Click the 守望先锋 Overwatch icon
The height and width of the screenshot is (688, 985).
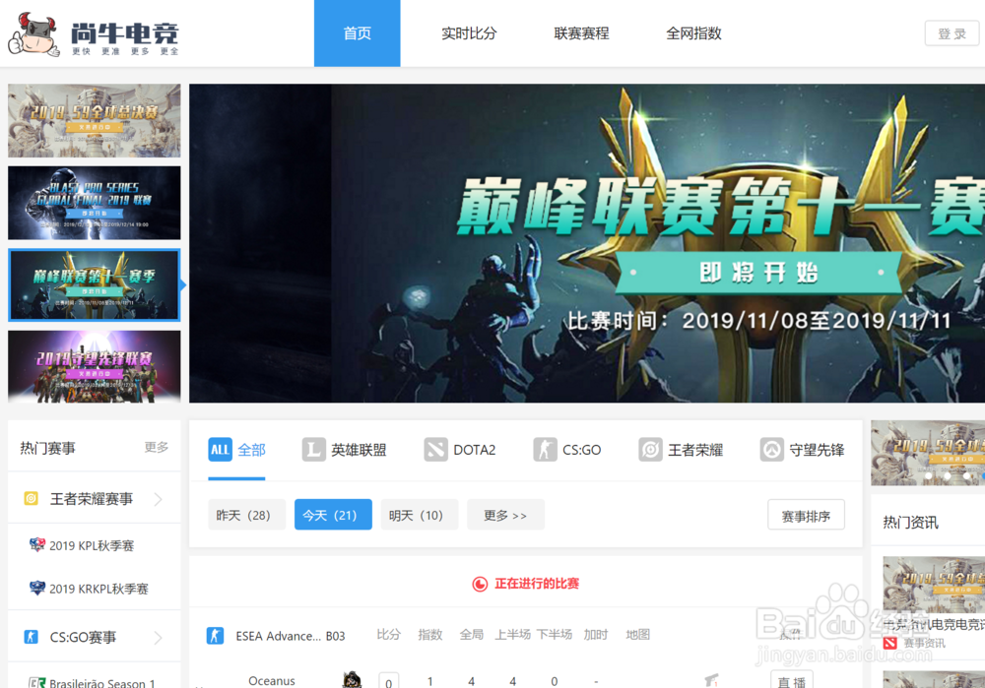pyautogui.click(x=771, y=450)
